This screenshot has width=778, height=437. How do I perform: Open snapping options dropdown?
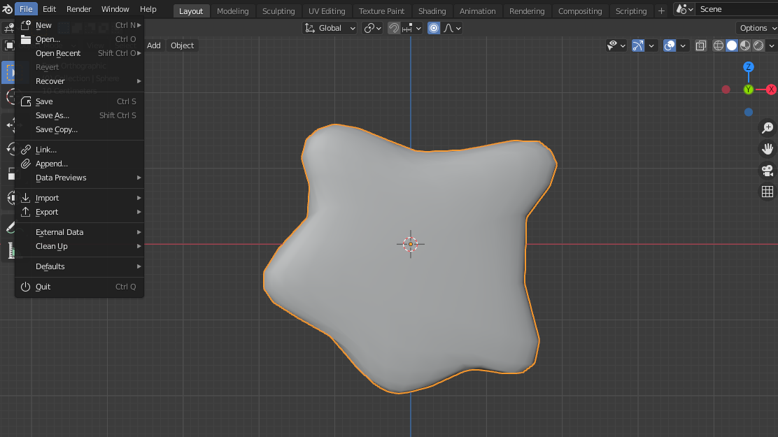412,28
